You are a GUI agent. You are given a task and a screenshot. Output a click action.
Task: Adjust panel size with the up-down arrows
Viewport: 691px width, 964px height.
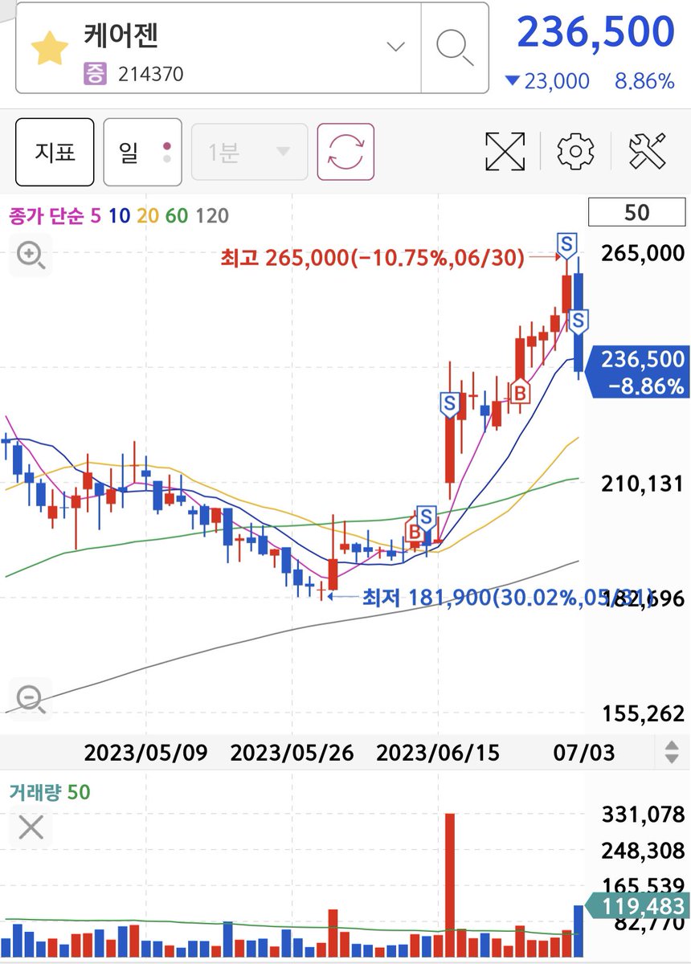tap(672, 753)
